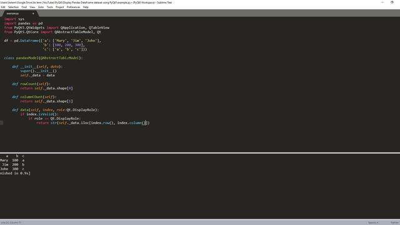
Task: Click 'shape[0]' in the rowCount return
Action: (64, 88)
